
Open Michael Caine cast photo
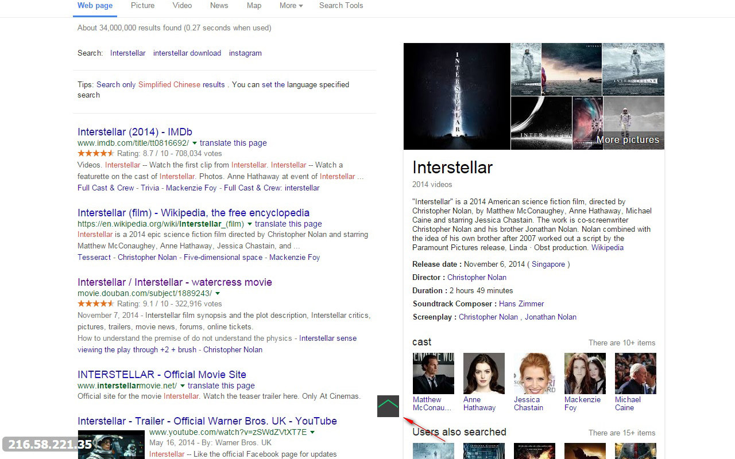636,374
